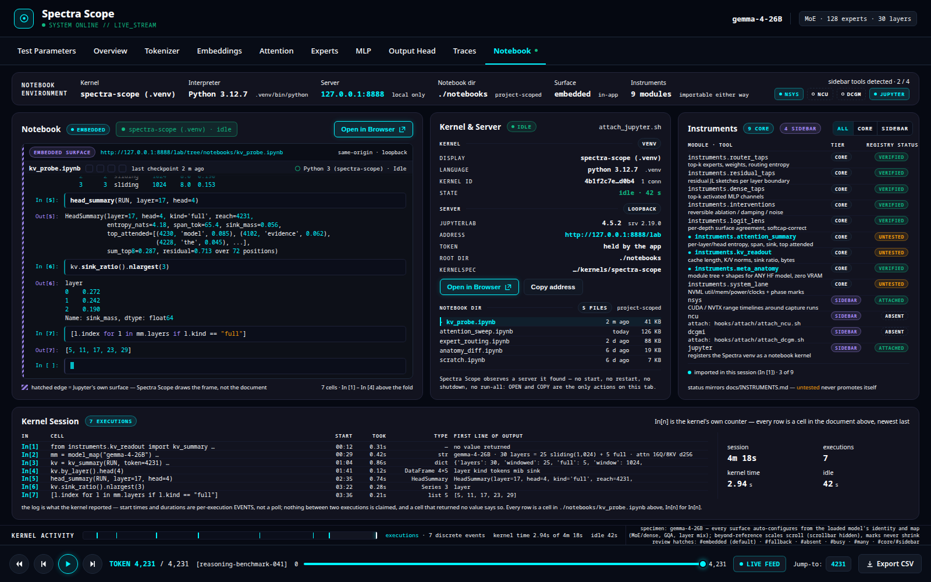
Task: Click the token playback slider handle
Action: pos(702,564)
